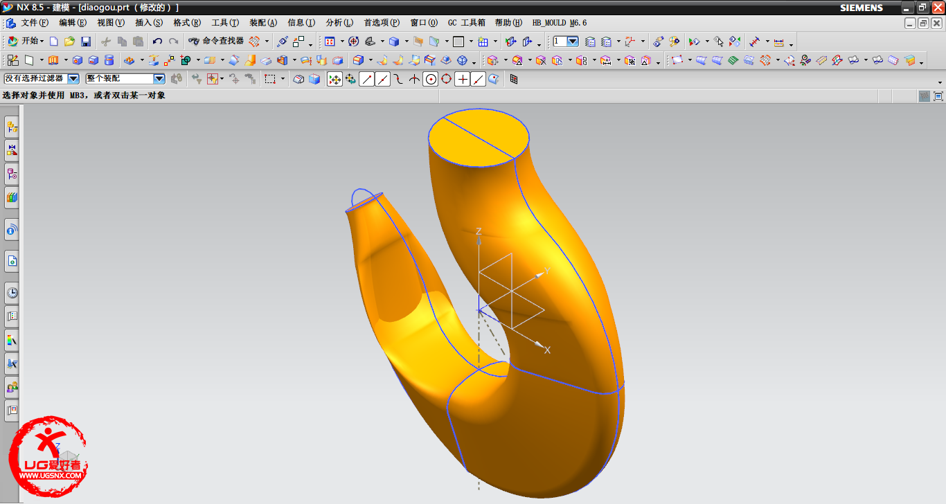Toggle Snap to Intersection Point
The width and height of the screenshot is (946, 504).
point(414,79)
